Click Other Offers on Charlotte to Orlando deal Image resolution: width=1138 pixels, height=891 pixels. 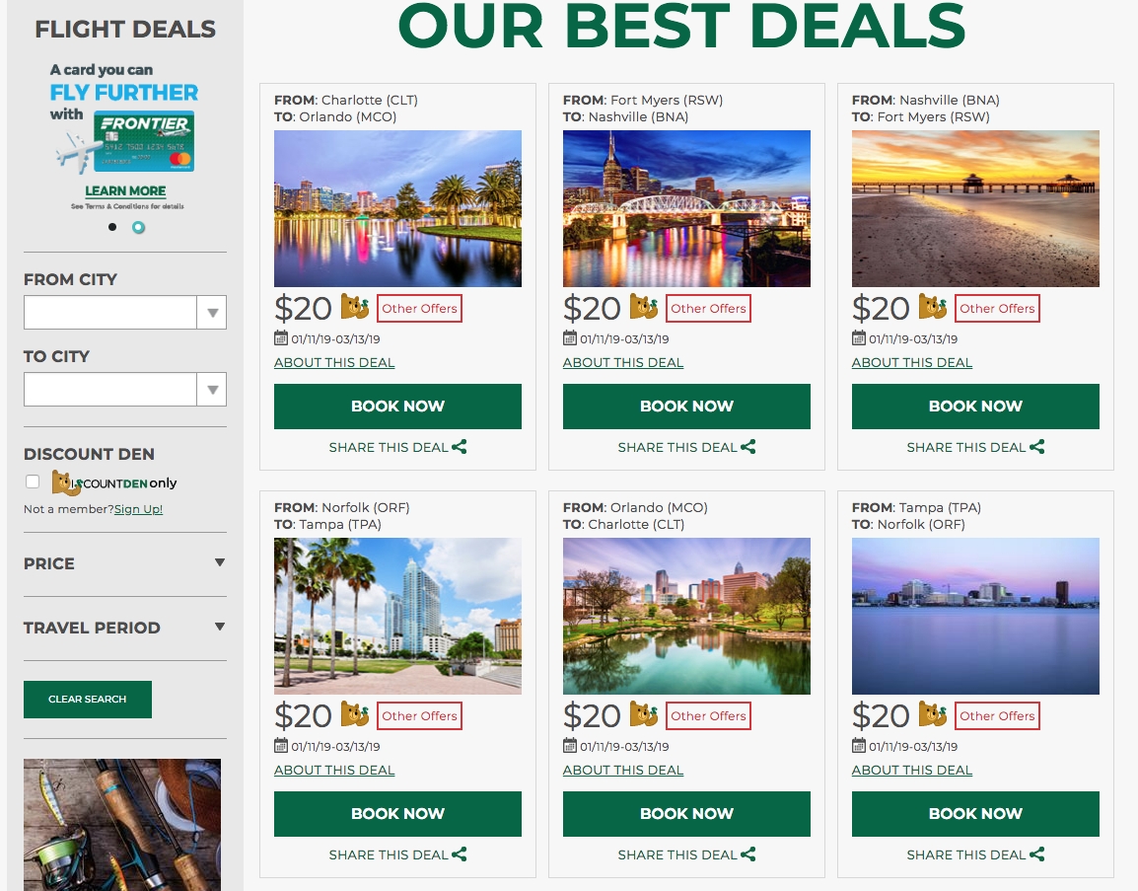click(x=419, y=308)
